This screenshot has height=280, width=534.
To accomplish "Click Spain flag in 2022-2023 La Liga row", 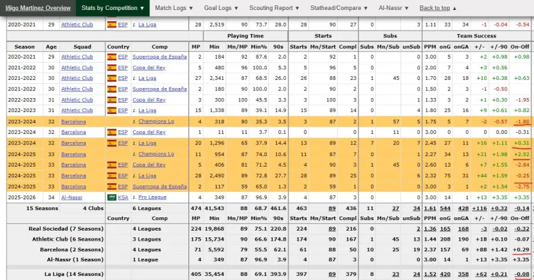I will pyautogui.click(x=111, y=110).
